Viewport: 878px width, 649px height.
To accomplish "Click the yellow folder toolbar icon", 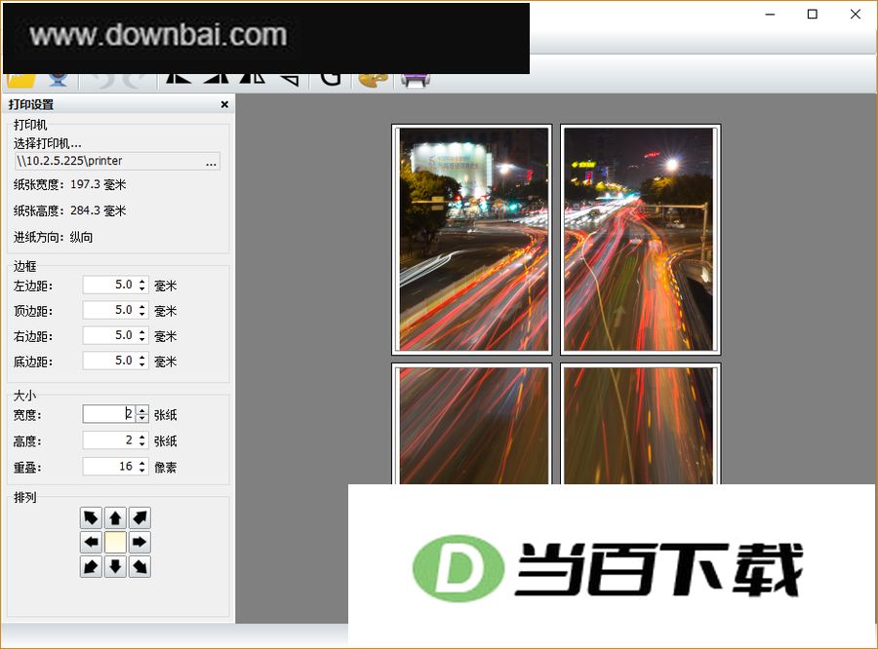I will point(21,80).
